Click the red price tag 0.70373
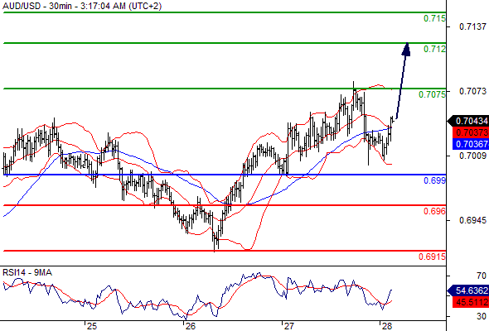Viewport: 489px width, 331px height. [x=471, y=132]
